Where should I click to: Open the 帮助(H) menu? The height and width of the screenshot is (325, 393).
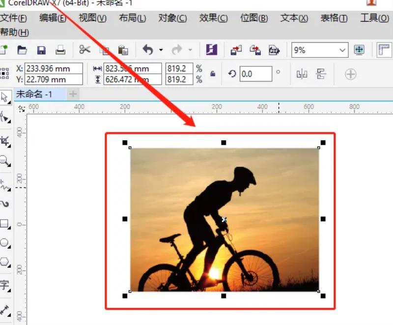(14, 32)
